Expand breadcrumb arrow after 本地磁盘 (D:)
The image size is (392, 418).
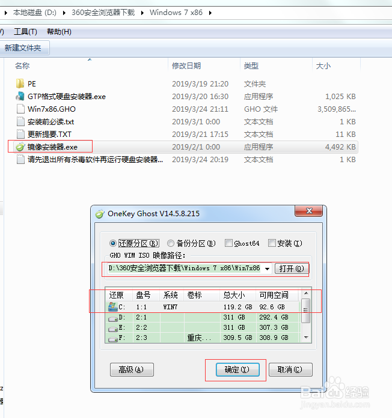(x=64, y=13)
